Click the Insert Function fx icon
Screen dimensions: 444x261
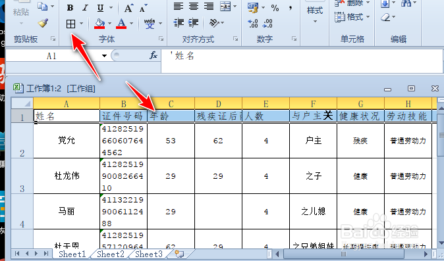coord(153,55)
